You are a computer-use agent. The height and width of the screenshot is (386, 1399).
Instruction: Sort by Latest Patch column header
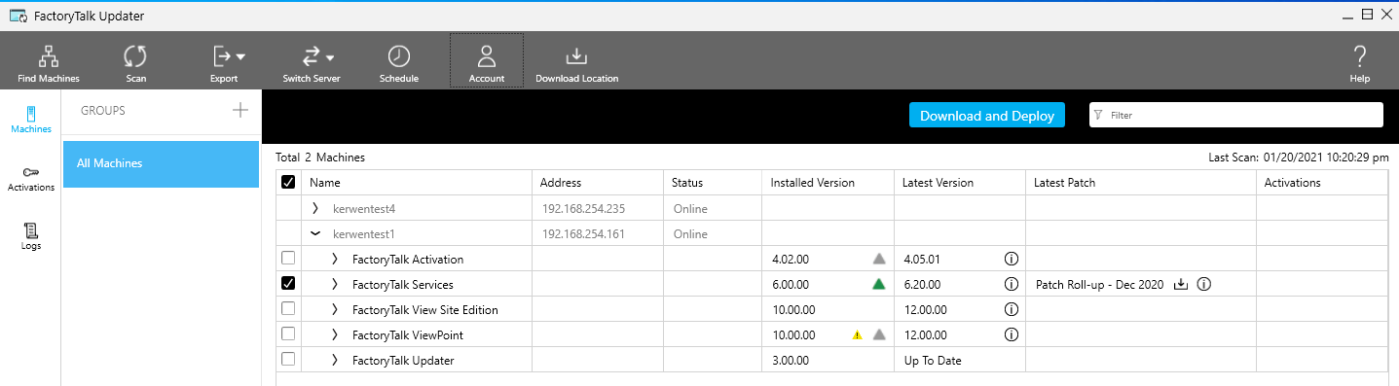(x=1140, y=182)
